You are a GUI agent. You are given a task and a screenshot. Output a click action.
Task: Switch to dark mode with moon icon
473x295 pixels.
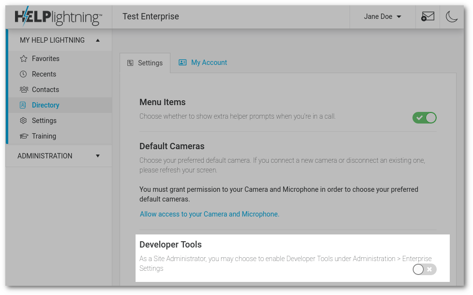(x=452, y=16)
